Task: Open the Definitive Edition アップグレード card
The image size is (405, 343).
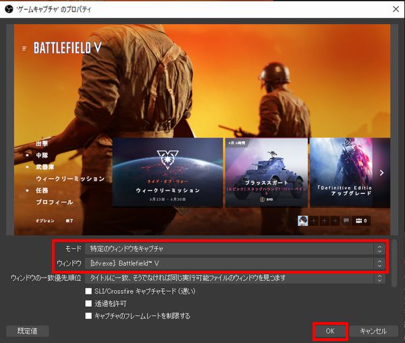Action: (341, 173)
